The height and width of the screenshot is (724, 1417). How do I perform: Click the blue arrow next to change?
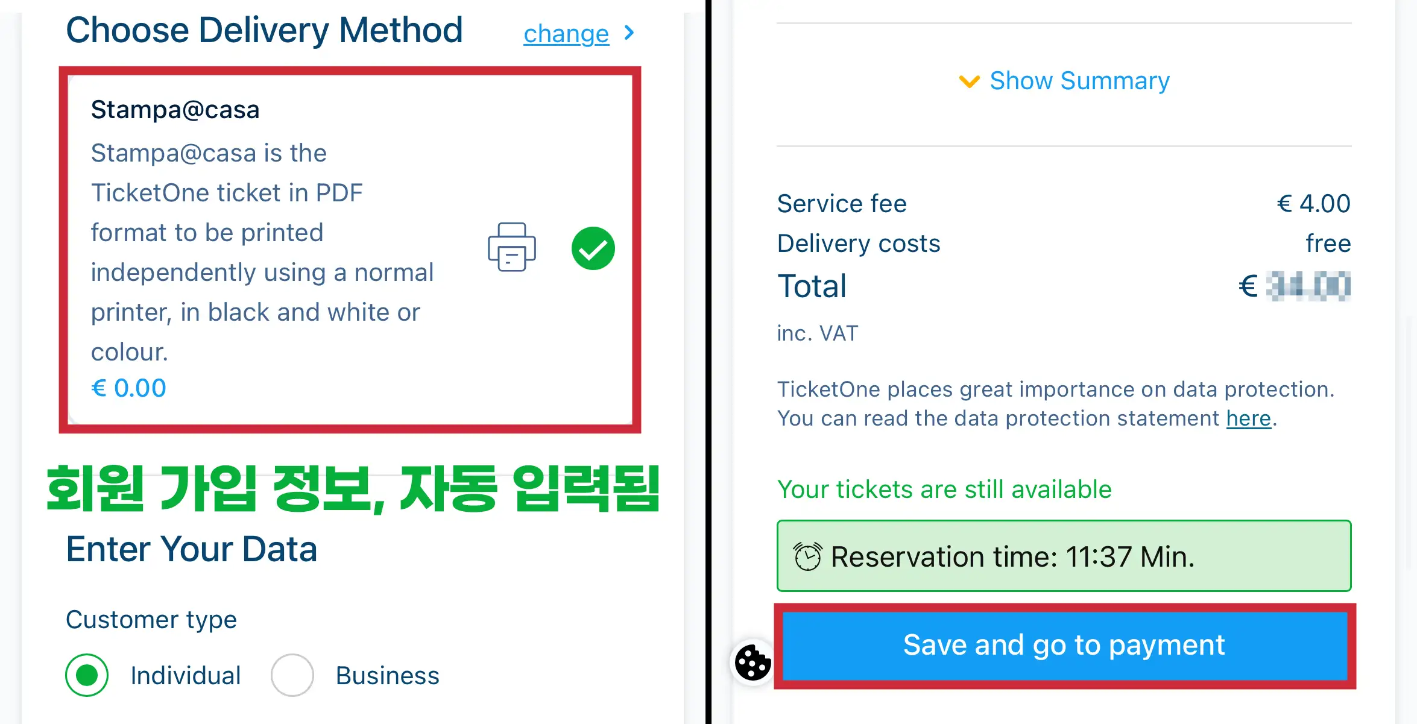[629, 33]
